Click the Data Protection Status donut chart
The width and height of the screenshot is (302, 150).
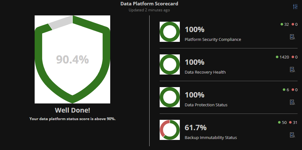click(x=170, y=97)
